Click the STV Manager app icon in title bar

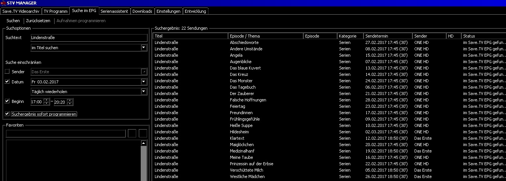point(3,3)
